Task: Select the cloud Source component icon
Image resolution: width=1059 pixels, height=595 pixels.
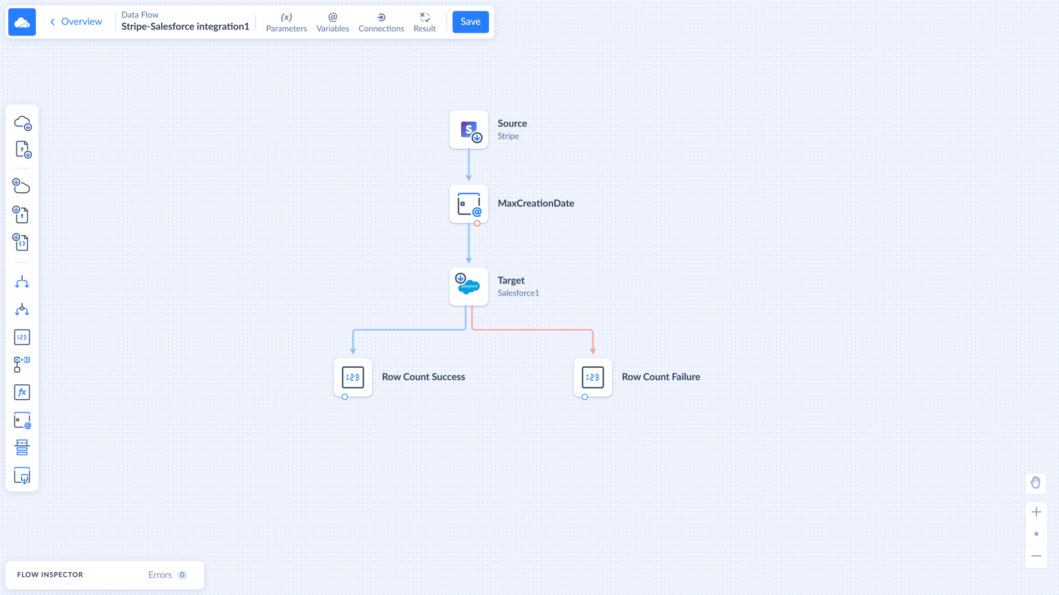Action: [x=22, y=123]
